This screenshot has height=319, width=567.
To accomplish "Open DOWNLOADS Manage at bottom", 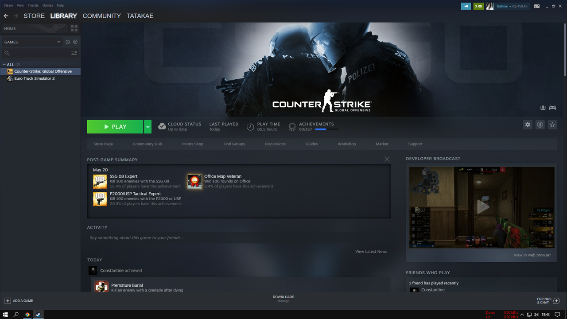I will point(283,299).
